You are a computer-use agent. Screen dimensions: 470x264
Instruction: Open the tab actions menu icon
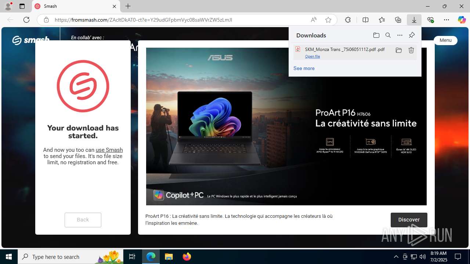[22, 6]
